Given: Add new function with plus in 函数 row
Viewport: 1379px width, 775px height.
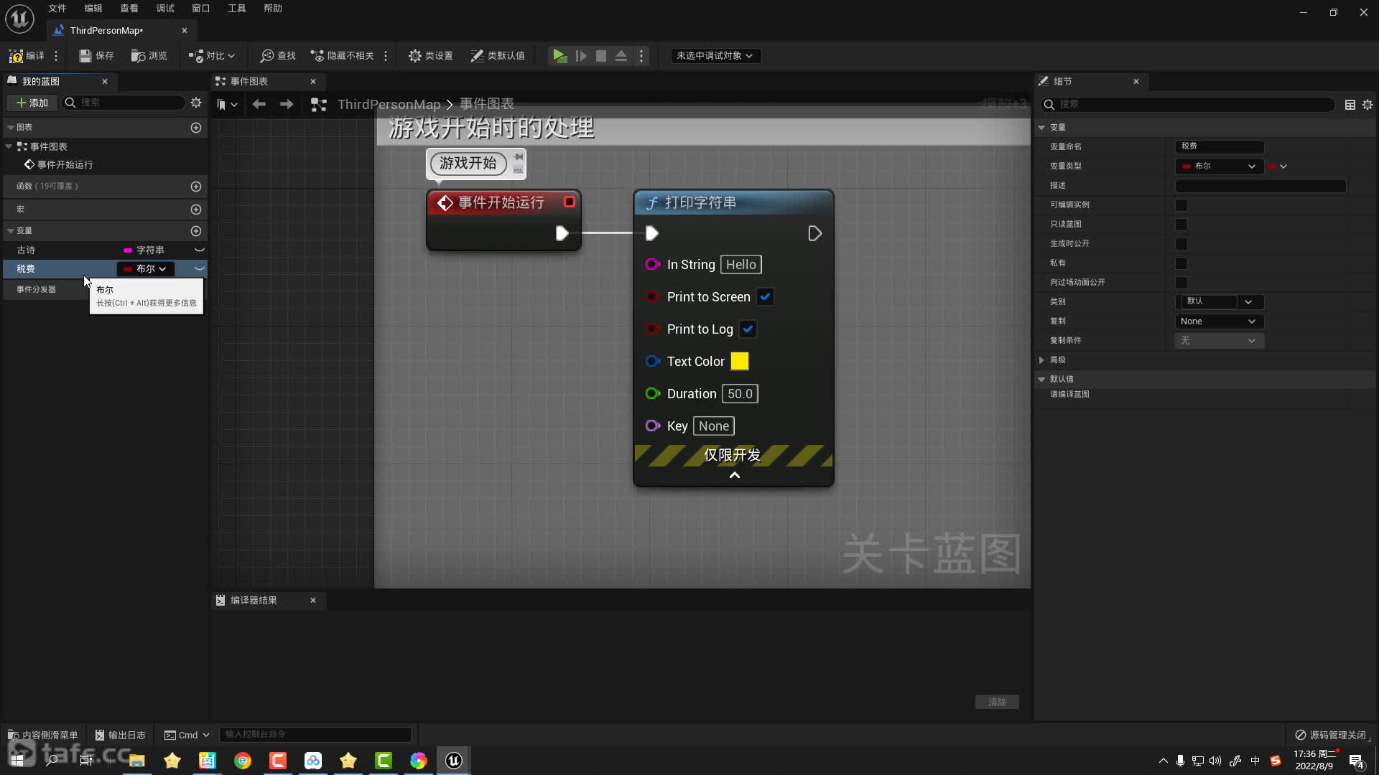Looking at the screenshot, I should point(196,187).
